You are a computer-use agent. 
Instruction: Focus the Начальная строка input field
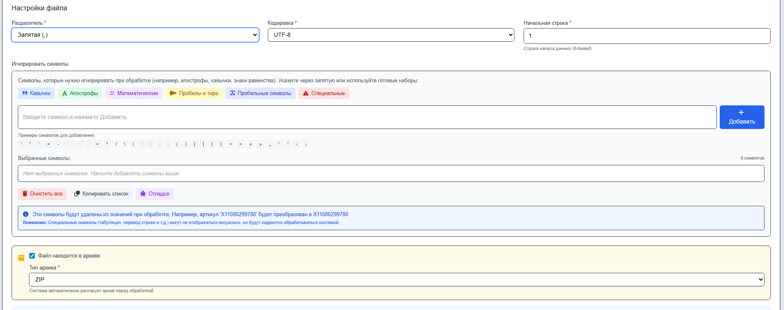[x=647, y=36]
